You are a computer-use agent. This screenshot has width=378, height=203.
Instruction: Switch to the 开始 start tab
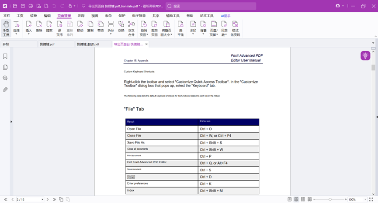click(19, 44)
